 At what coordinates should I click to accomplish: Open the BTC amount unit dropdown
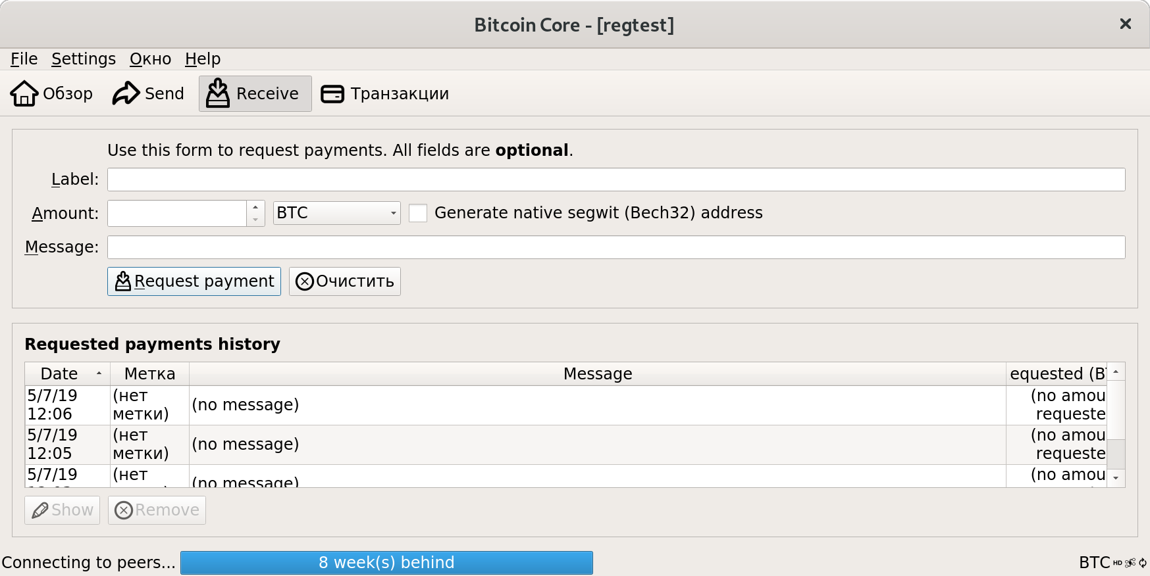pos(336,213)
